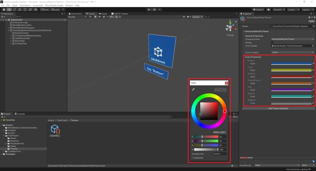The height and width of the screenshot is (171, 316).
Task: Toggle scene audio speaker icon
Action: point(100,17)
